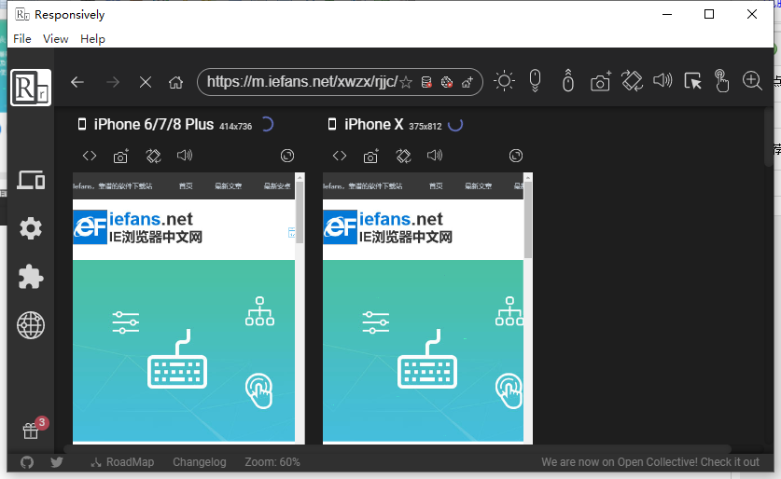781x479 pixels.
Task: Go forward with the right arrow
Action: click(113, 82)
